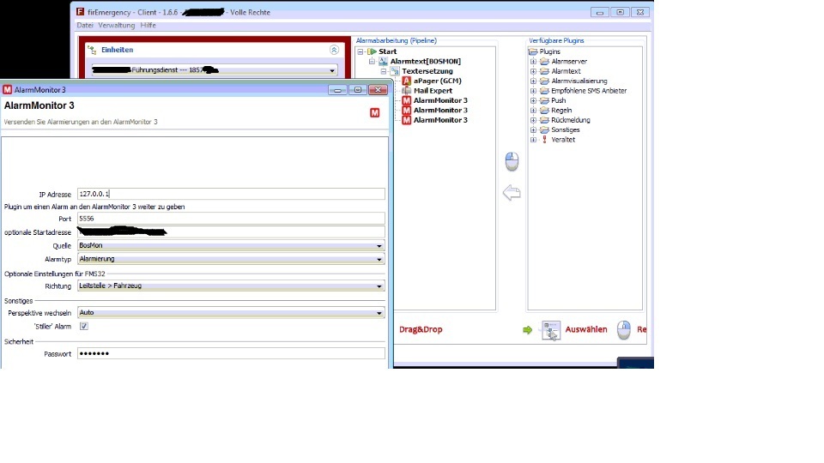
Task: Click the aPager (GCM) plugin icon
Action: [406, 81]
